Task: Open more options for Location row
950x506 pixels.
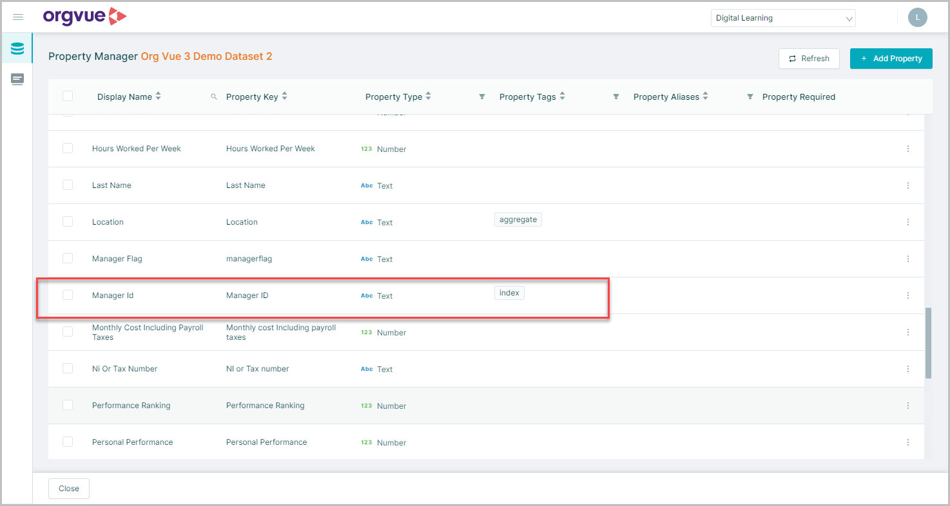Action: [x=908, y=222]
